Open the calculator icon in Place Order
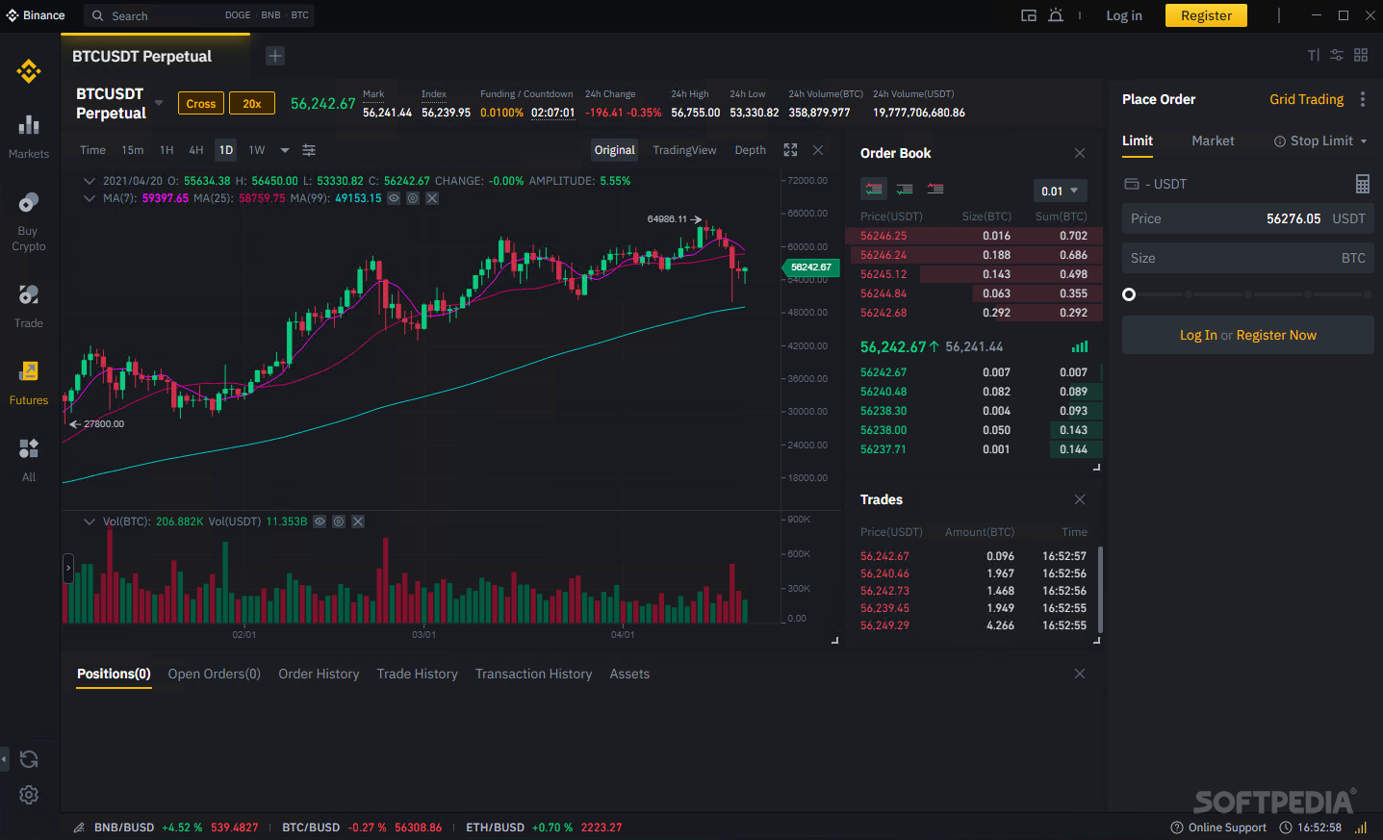Image resolution: width=1383 pixels, height=840 pixels. pos(1362,184)
